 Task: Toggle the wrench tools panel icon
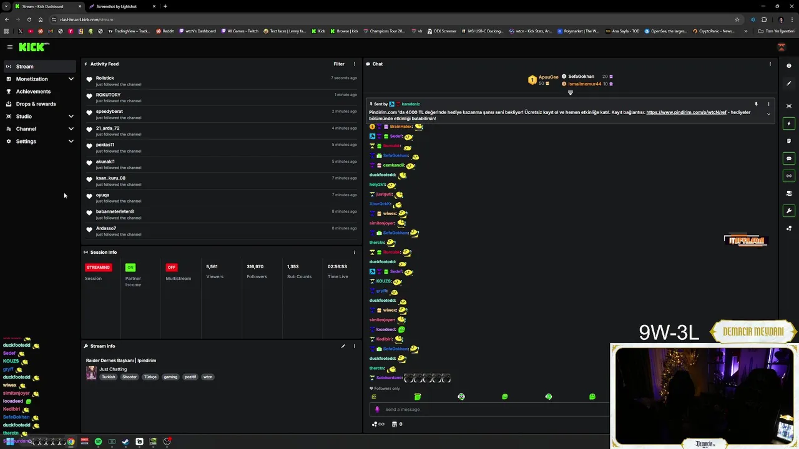pyautogui.click(x=789, y=211)
